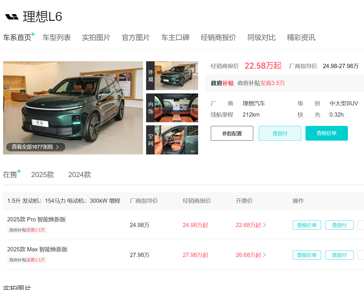Image resolution: width=364 pixels, height=290 pixels.
Task: Click 24.98万起 dealer price in Pro row
Action: pyautogui.click(x=196, y=225)
